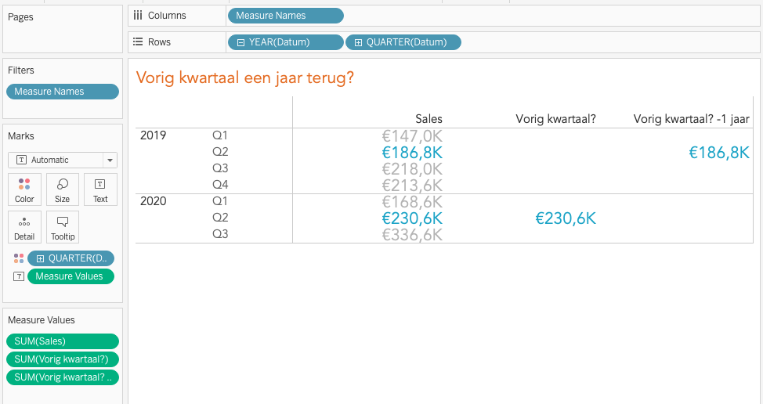Click the color dots icon beside QUARTER pill
Screen dimensions: 763x404
[19, 258]
